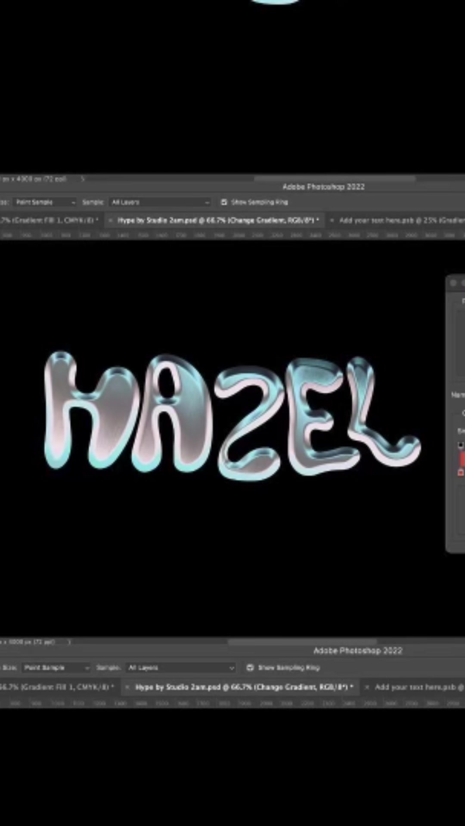Click the upper status bar info arrow
Screen dimensions: 465x826
point(83,179)
